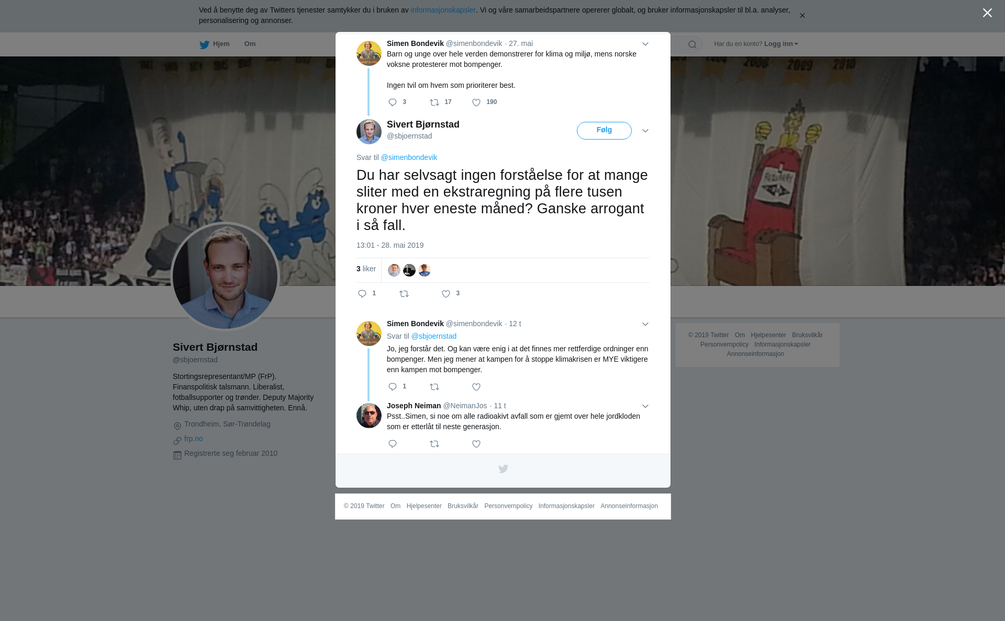Open the frp.no profile link
This screenshot has width=1005, height=621.
pyautogui.click(x=194, y=439)
